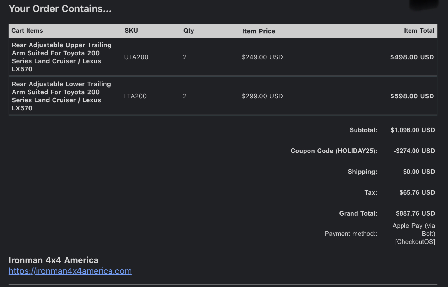Click the 'Subtotal:' label
The width and height of the screenshot is (448, 287).
(363, 130)
